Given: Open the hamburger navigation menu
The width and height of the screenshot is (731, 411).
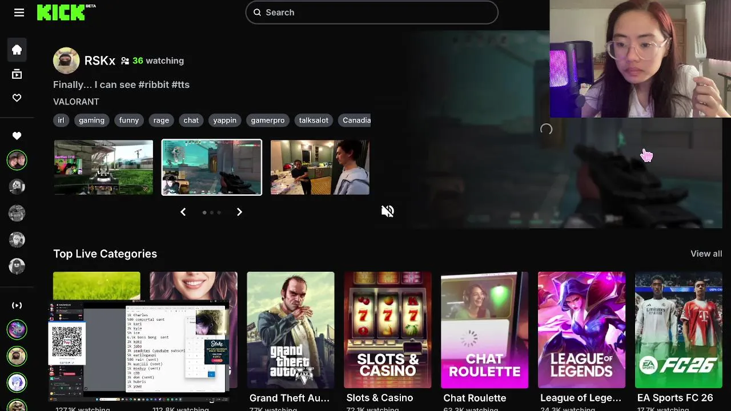Looking at the screenshot, I should (x=19, y=13).
